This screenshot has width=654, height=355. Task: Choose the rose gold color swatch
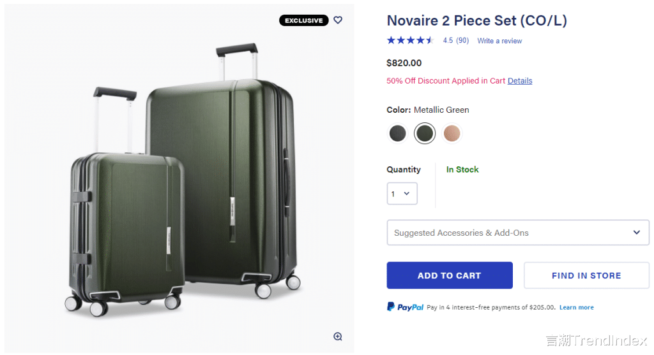452,134
